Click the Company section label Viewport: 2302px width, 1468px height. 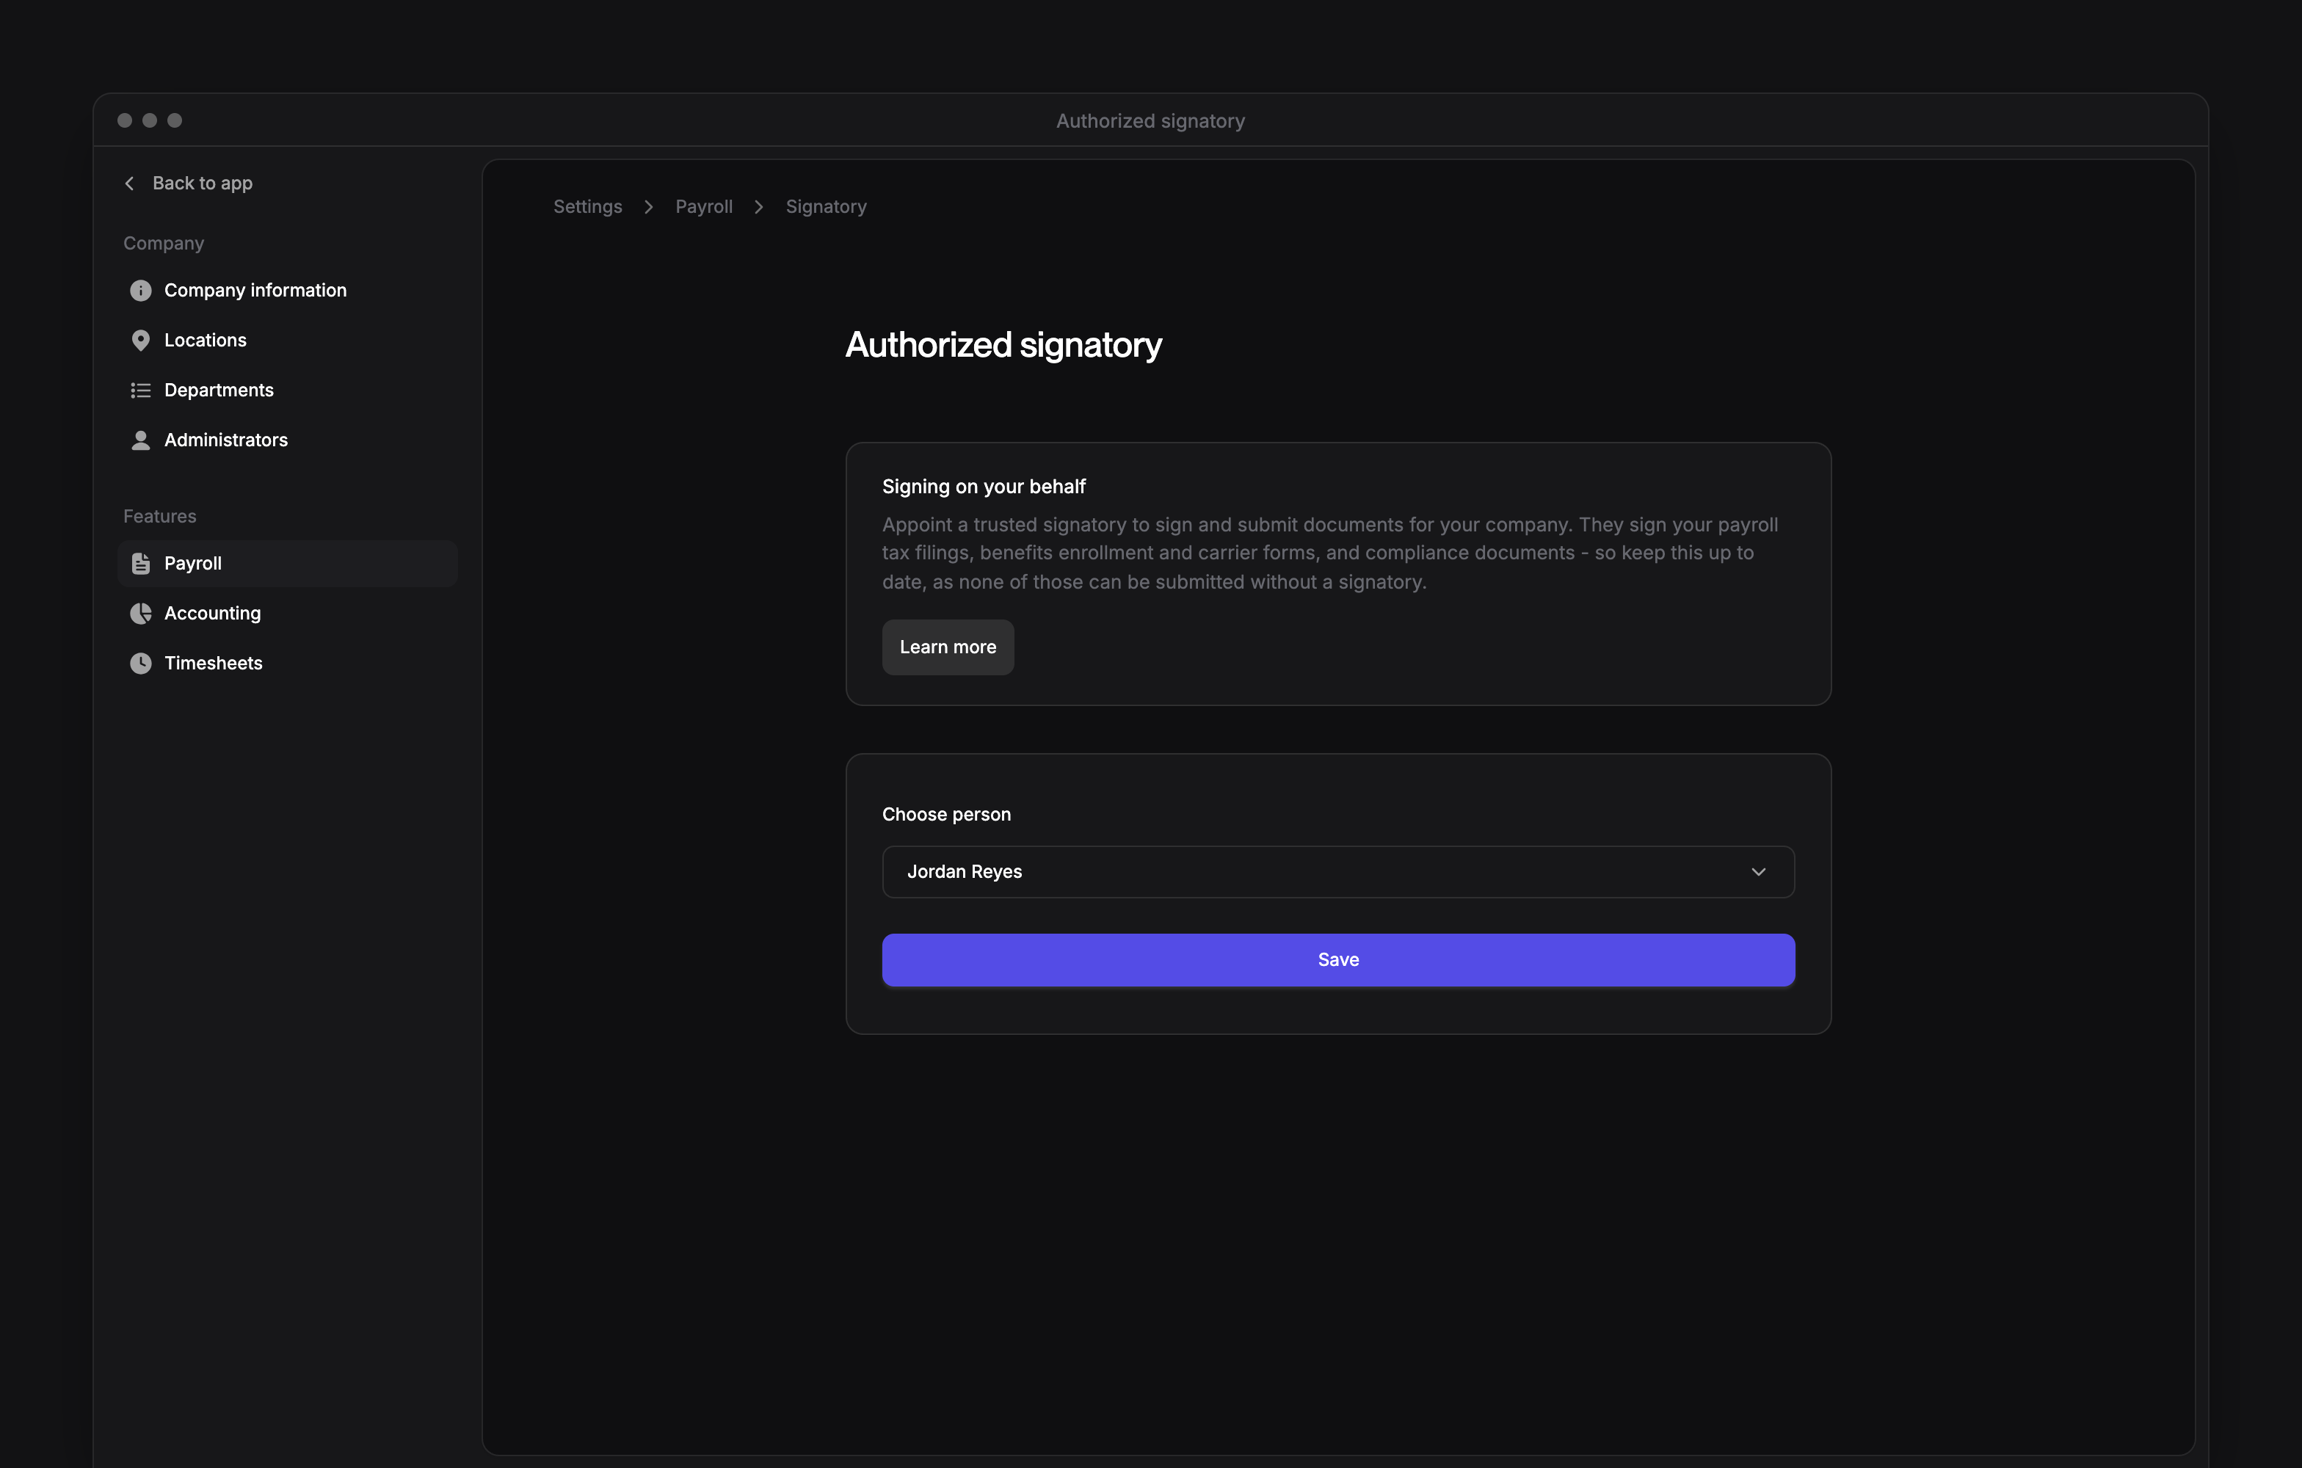pyautogui.click(x=164, y=244)
